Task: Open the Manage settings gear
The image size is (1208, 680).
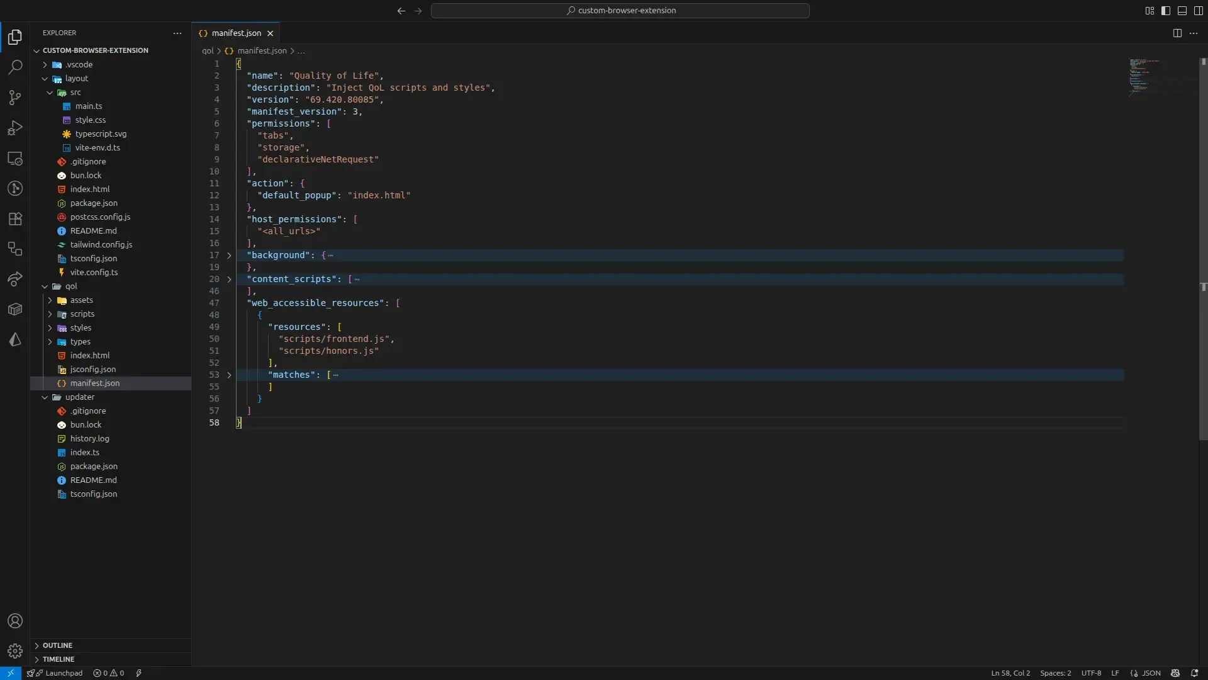Action: pyautogui.click(x=14, y=650)
